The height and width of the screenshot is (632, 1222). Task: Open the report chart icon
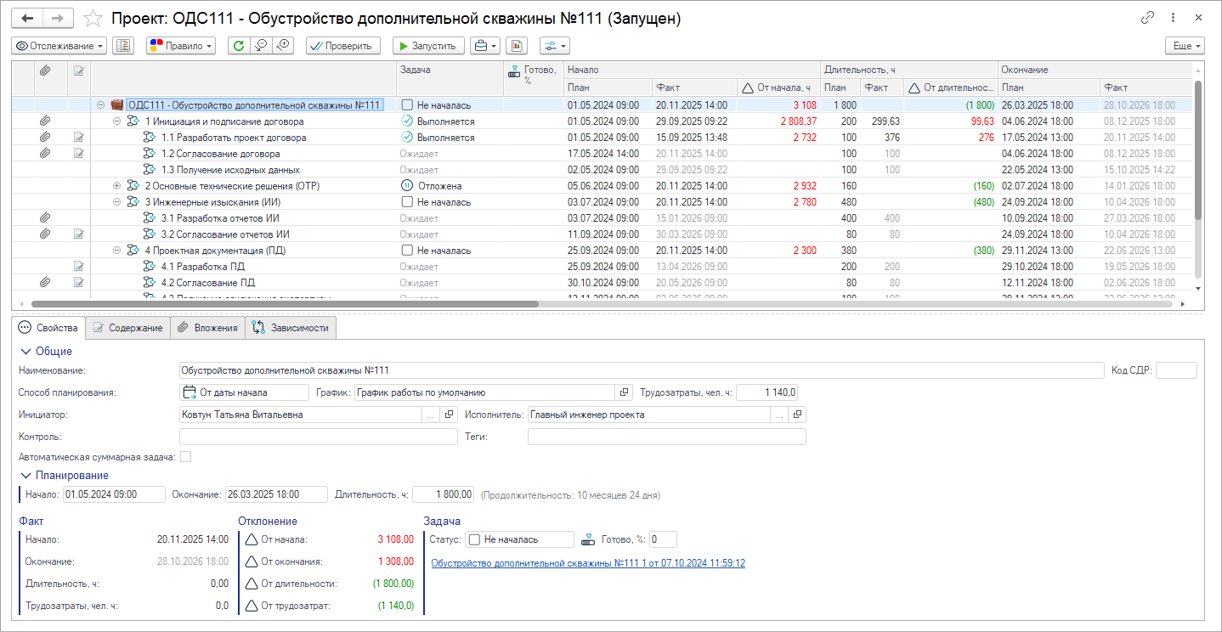point(517,46)
